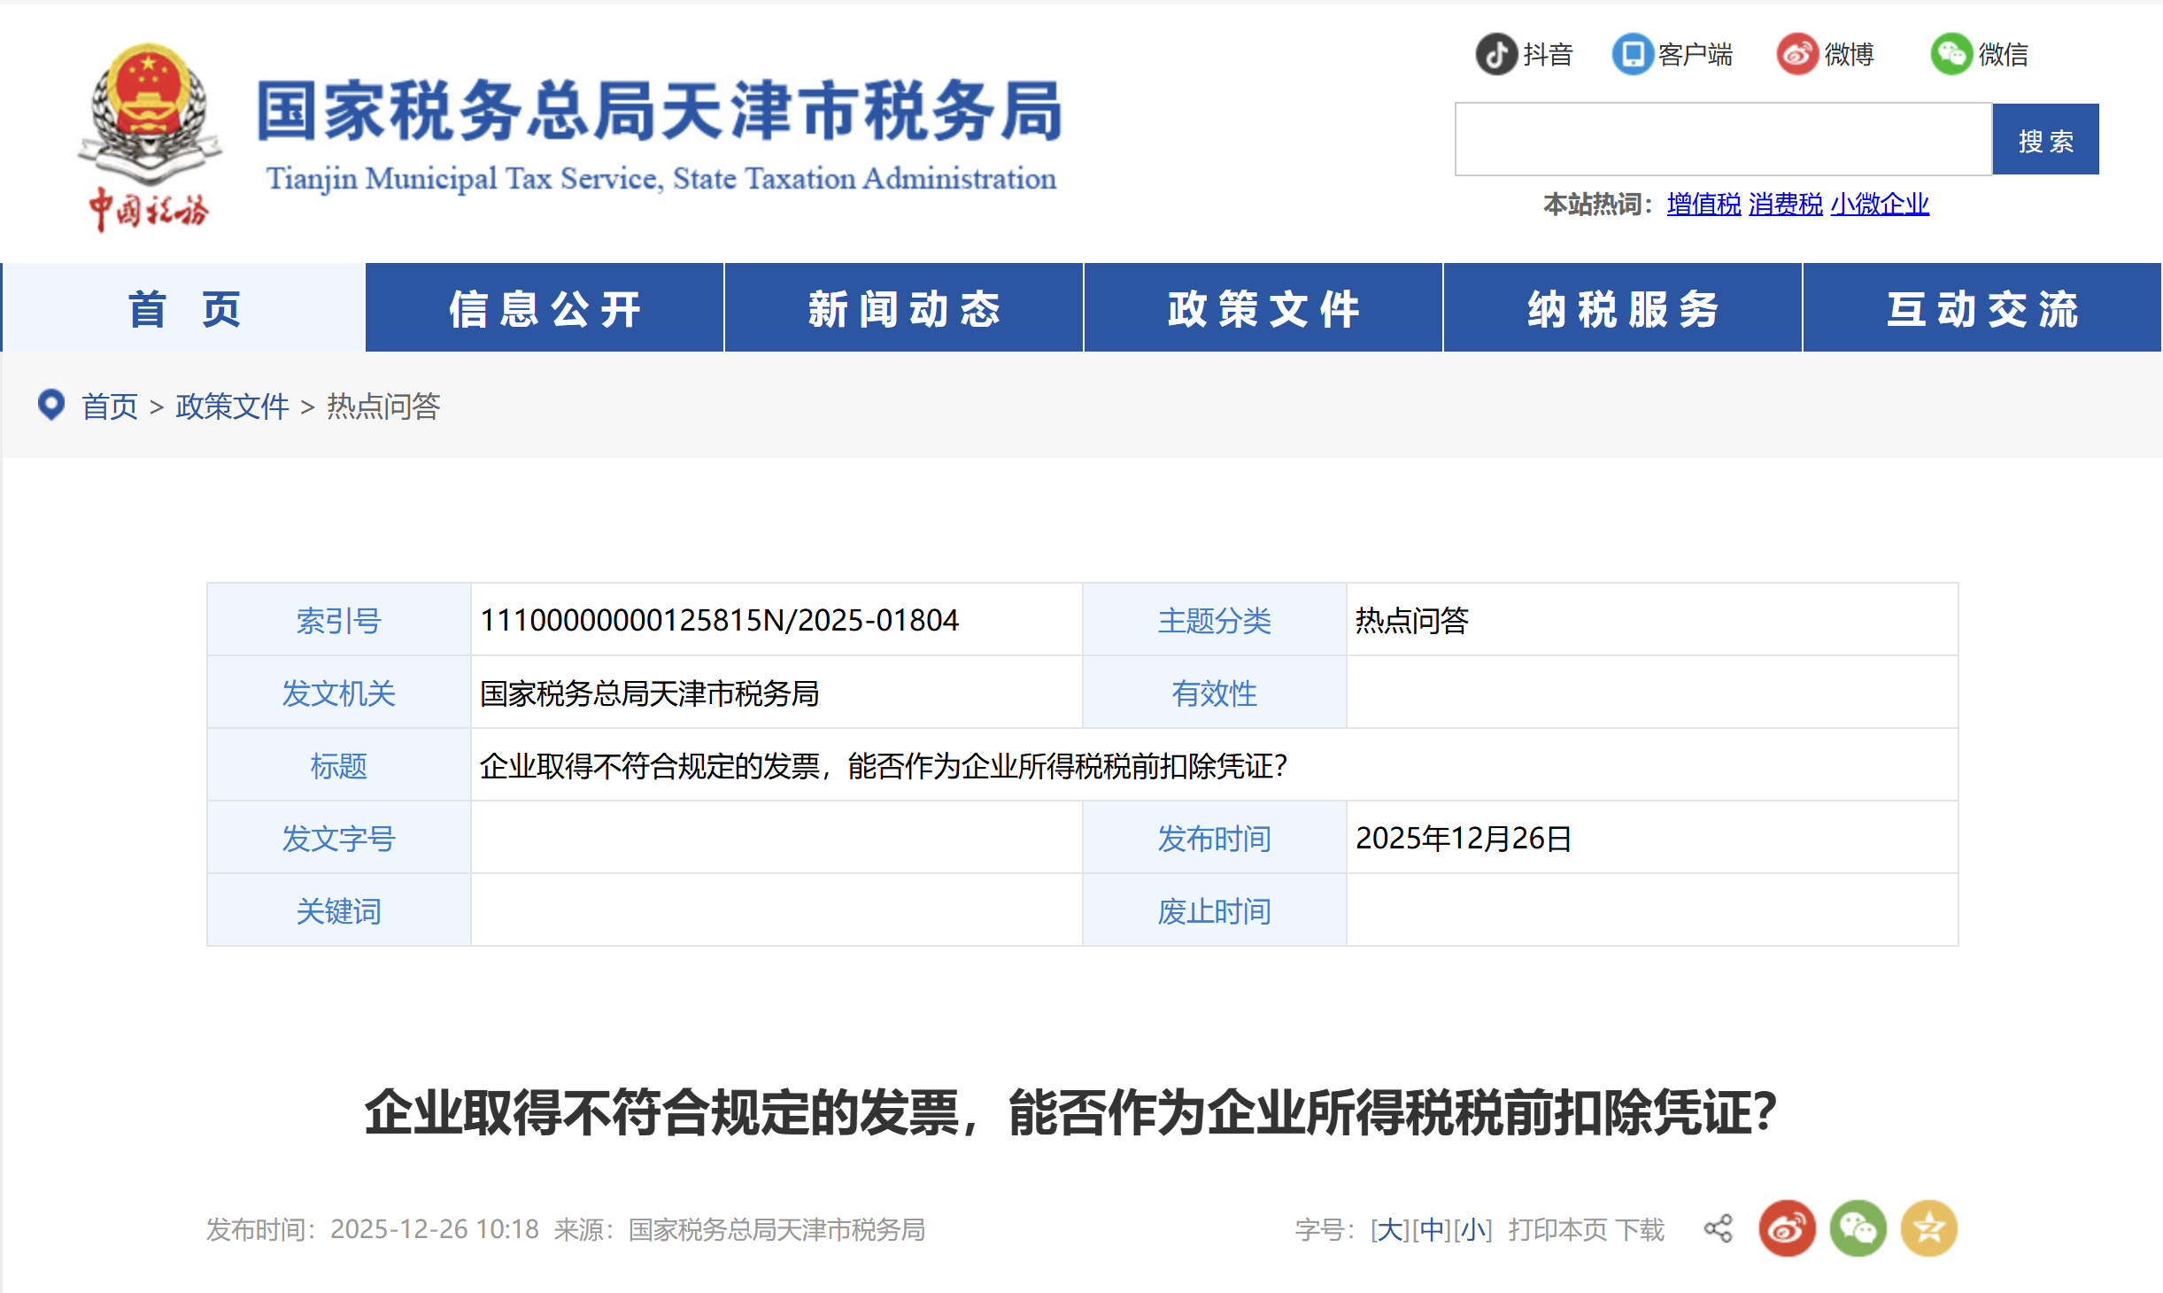This screenshot has width=2163, height=1293.
Task: Open the WeChat (微信) header icon
Action: 1951,54
